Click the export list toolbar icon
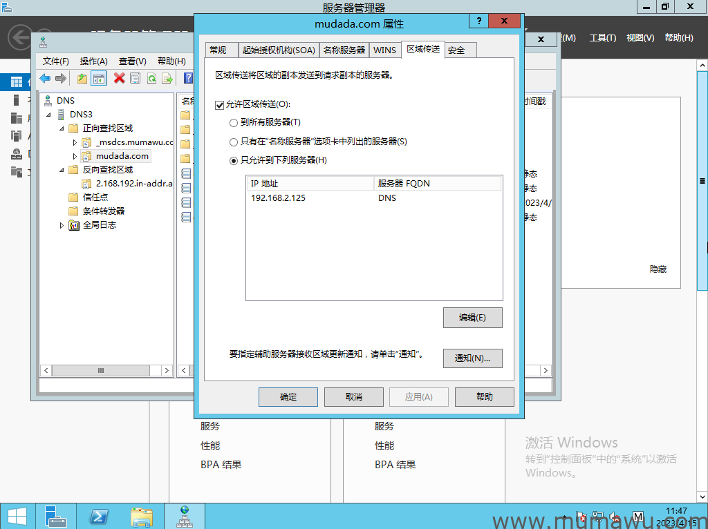This screenshot has width=708, height=529. 167,79
